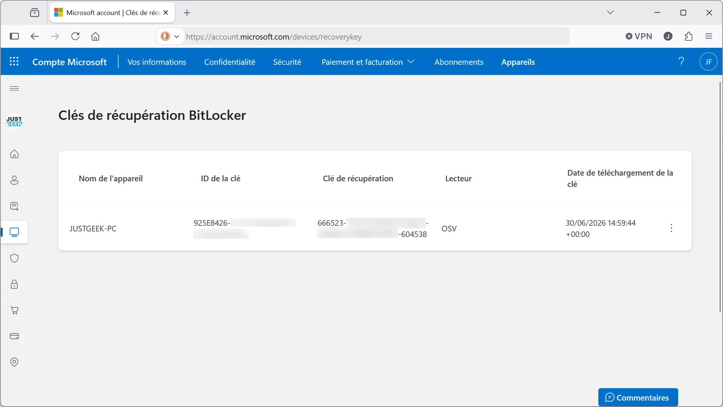The image size is (723, 407).
Task: Click the browser back arrow
Action: (35, 36)
